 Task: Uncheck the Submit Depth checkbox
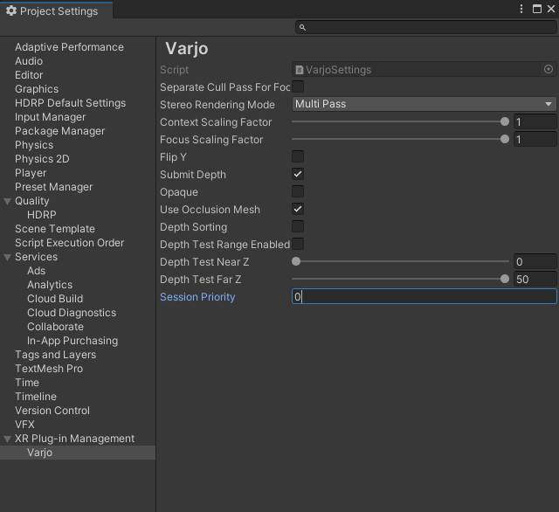pos(298,174)
